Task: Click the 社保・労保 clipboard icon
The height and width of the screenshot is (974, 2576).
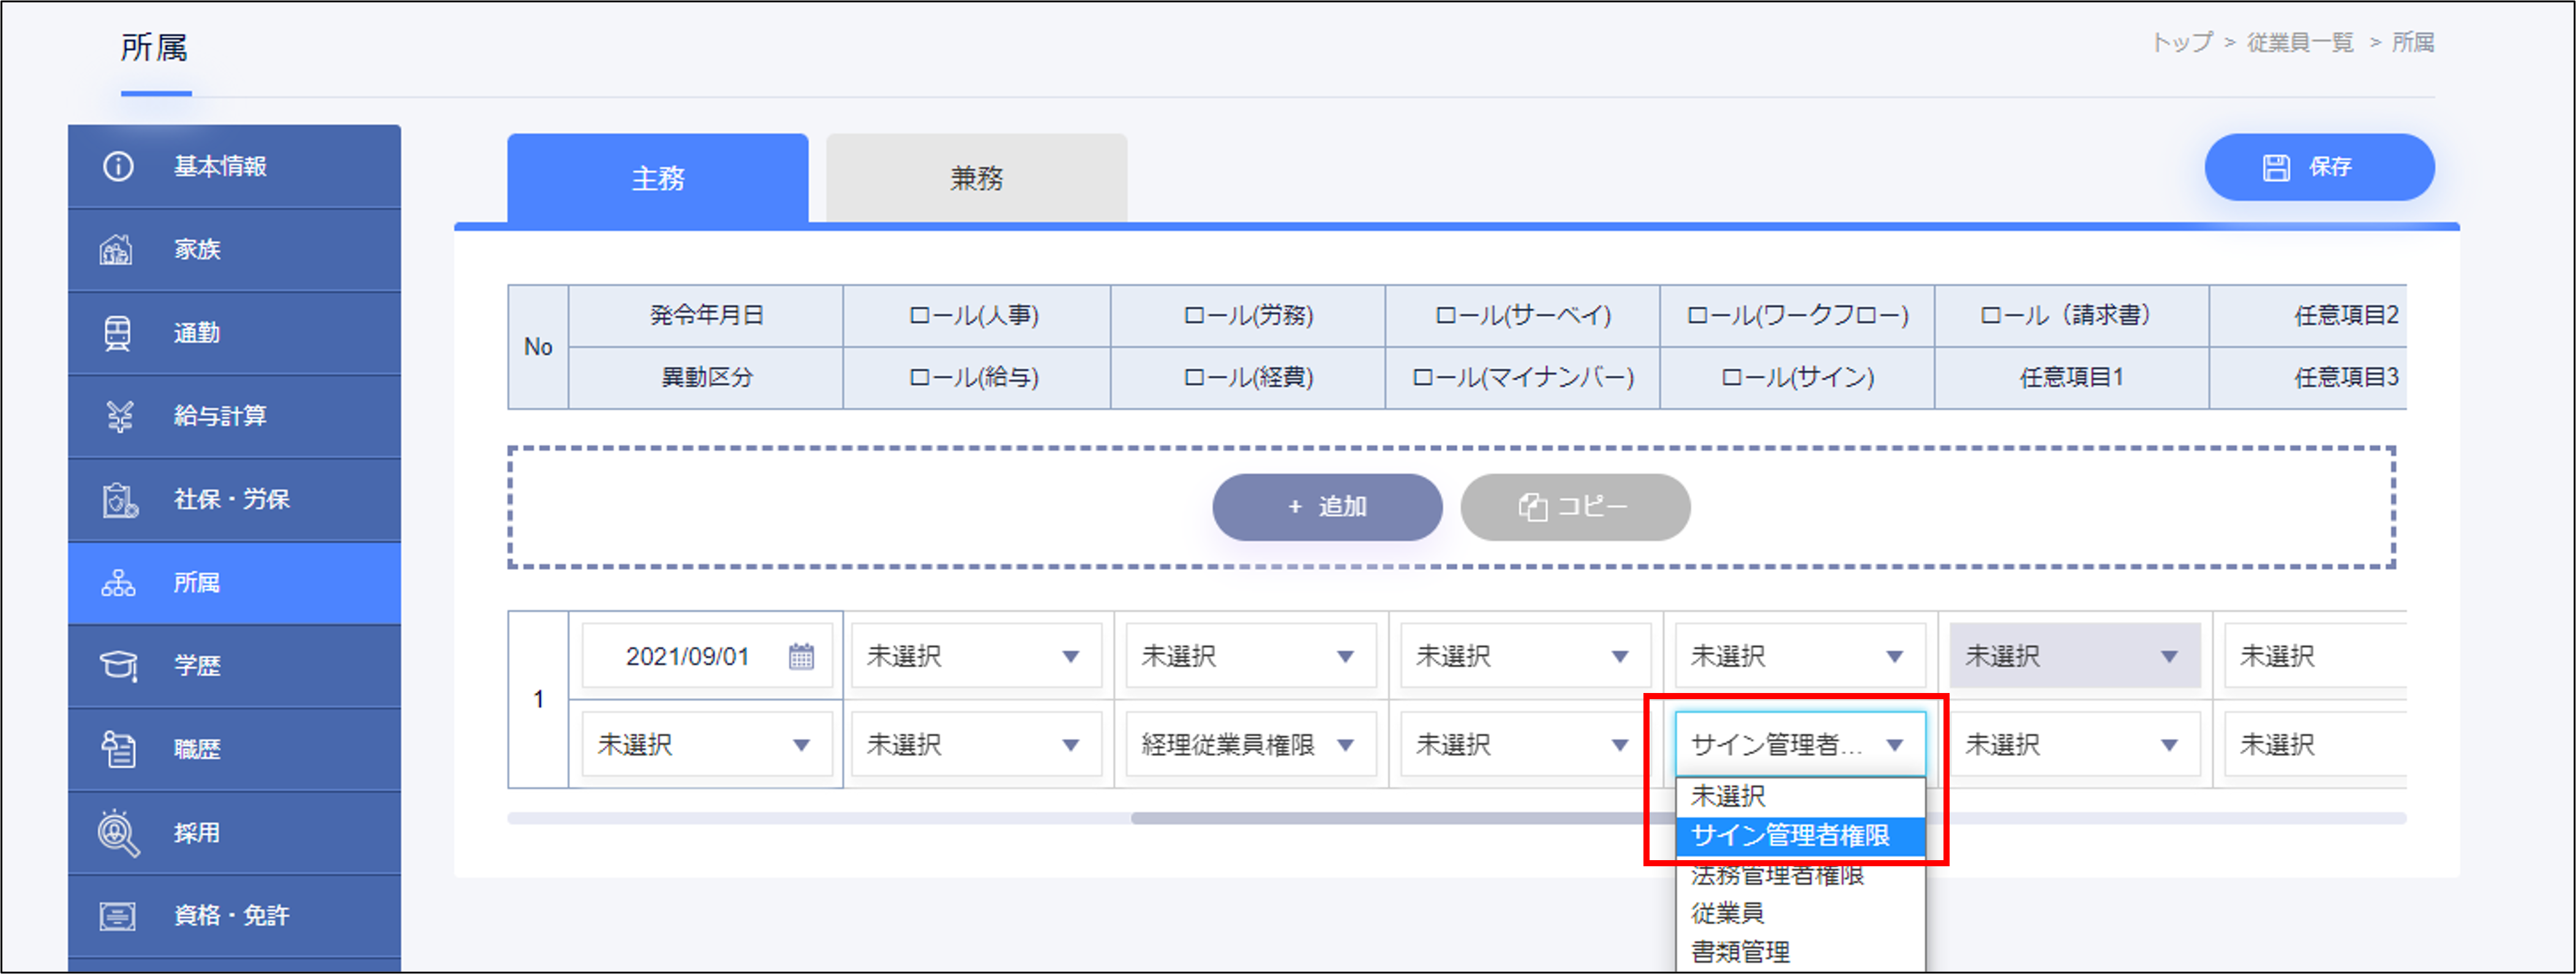Action: click(117, 499)
